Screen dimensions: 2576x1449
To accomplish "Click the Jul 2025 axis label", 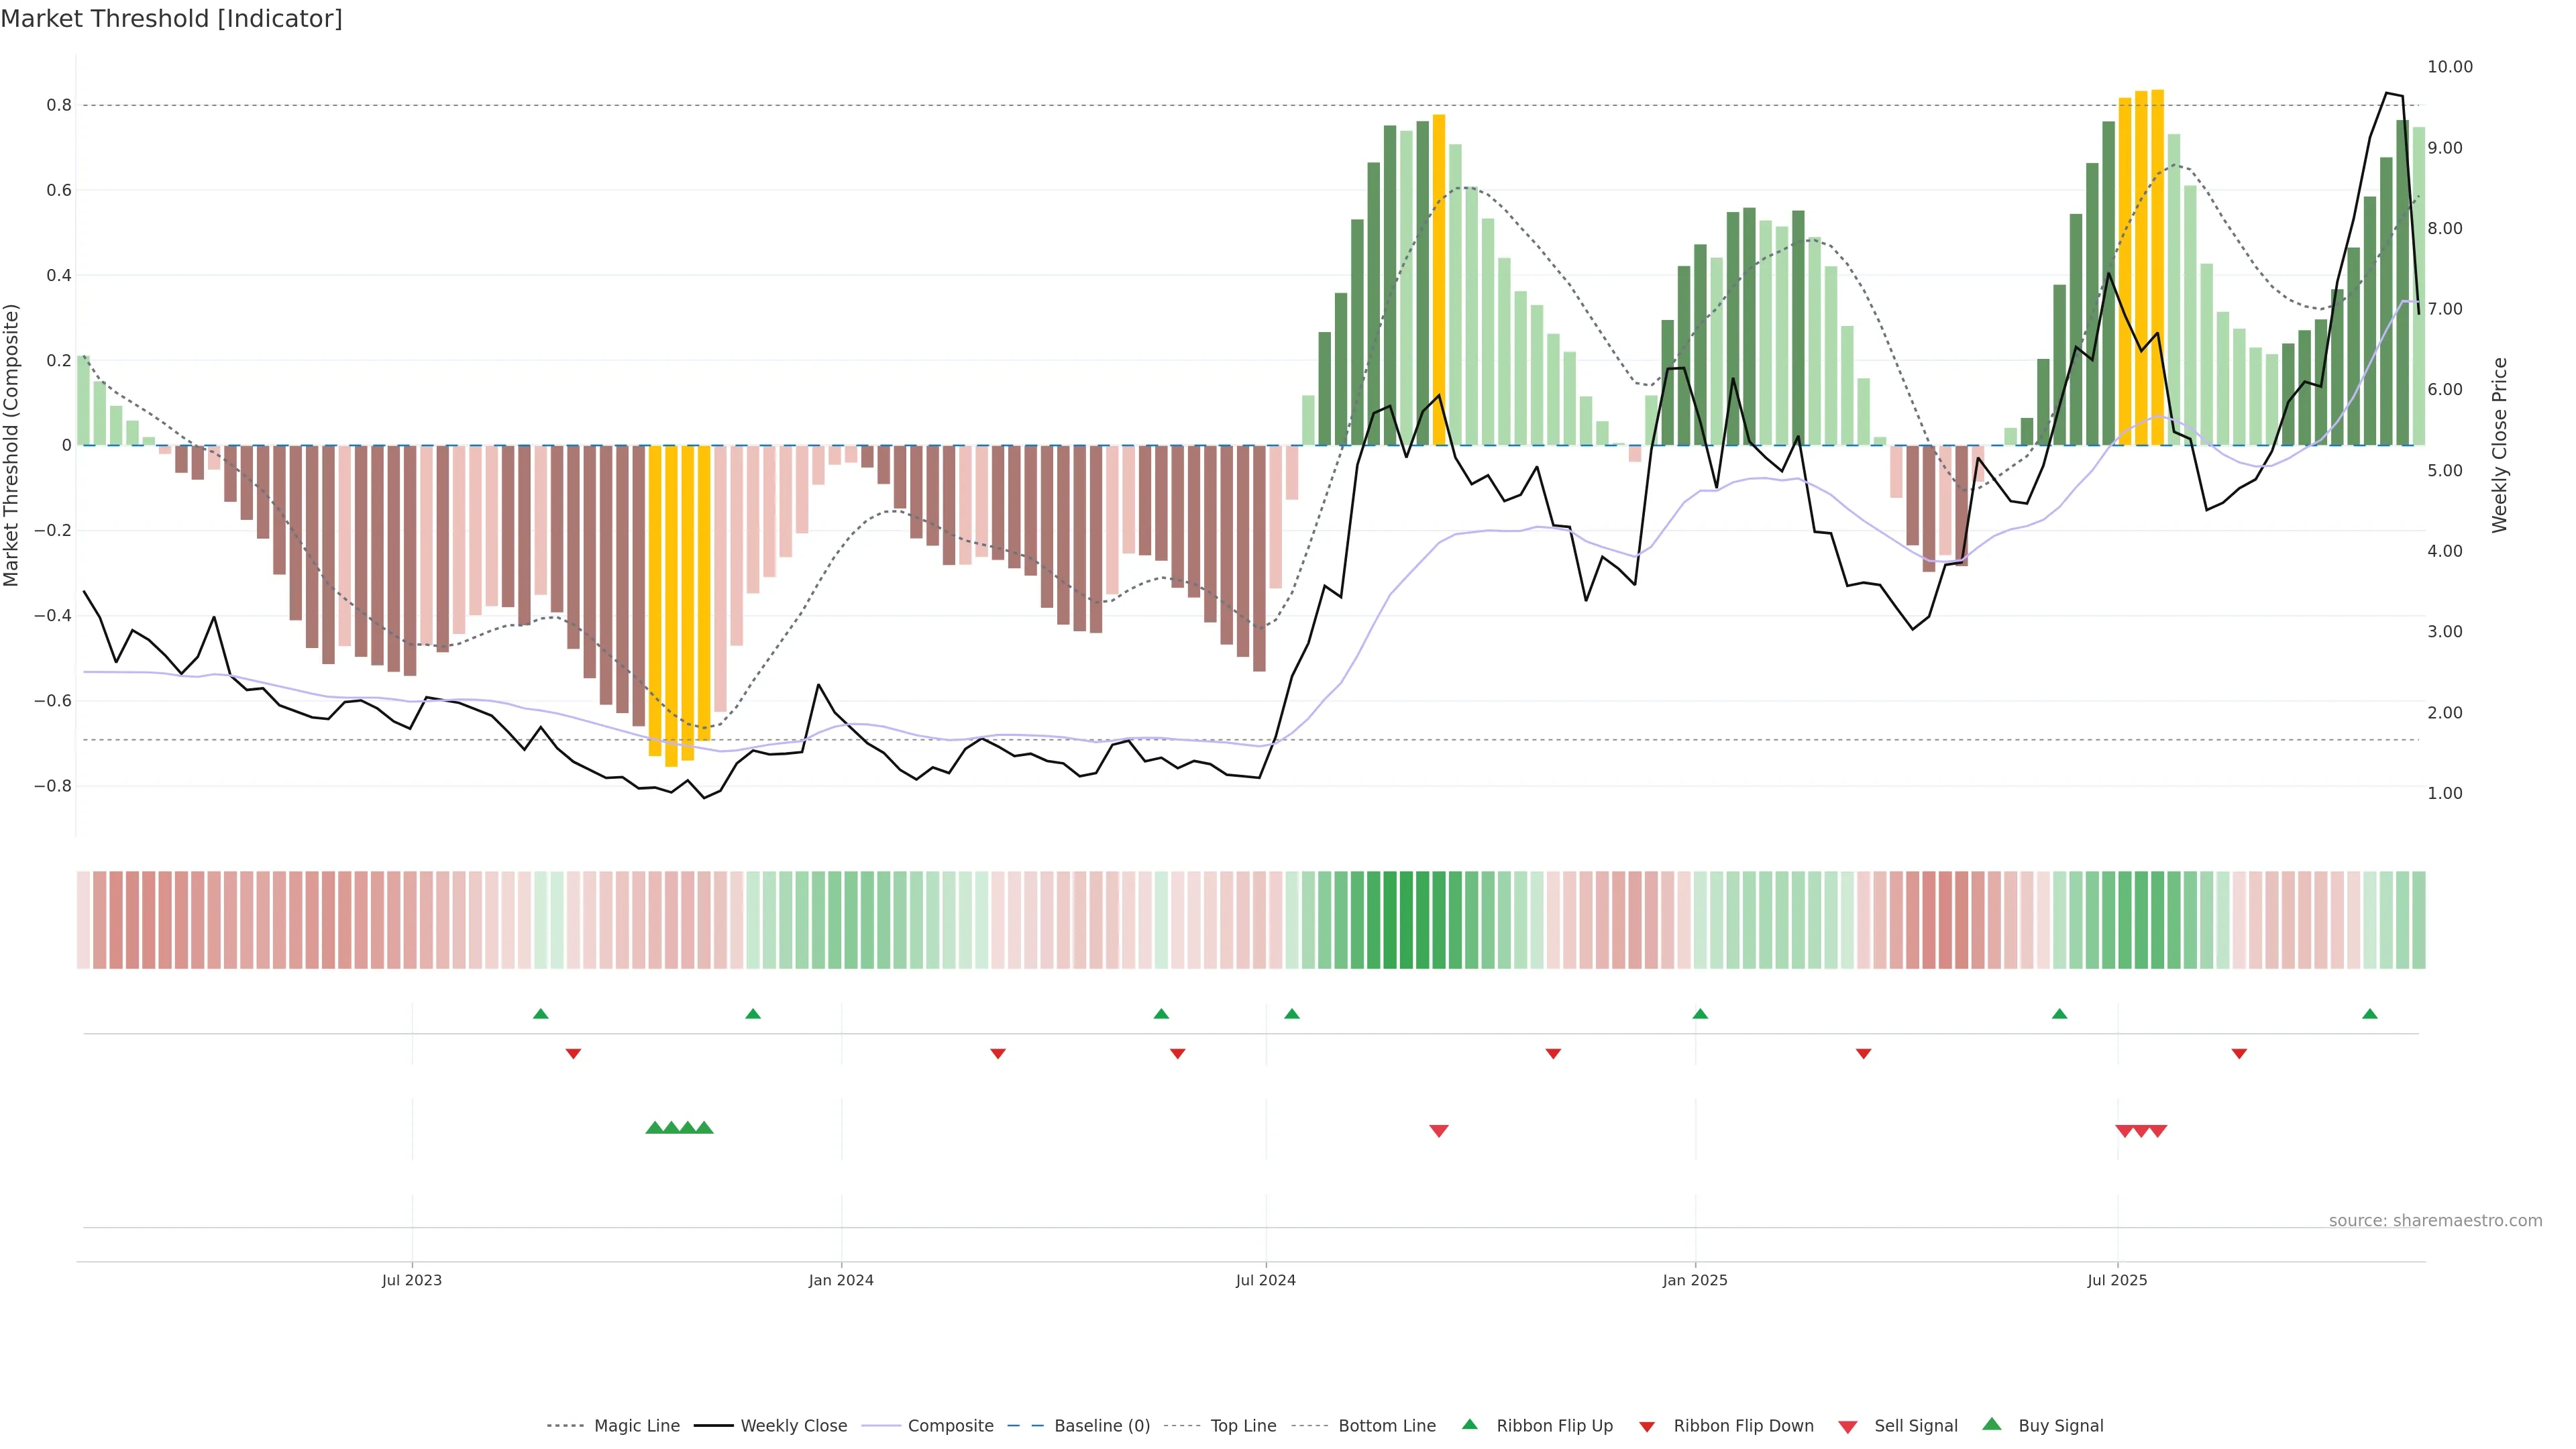I will tap(2117, 1280).
